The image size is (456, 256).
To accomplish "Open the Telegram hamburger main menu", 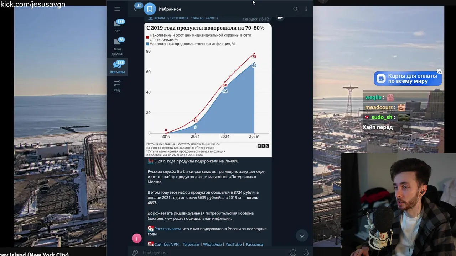I will coord(117,9).
